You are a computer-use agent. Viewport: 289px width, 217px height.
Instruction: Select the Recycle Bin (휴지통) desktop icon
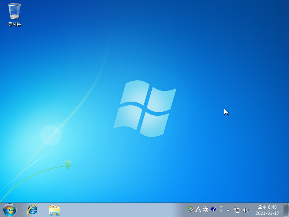(x=14, y=15)
